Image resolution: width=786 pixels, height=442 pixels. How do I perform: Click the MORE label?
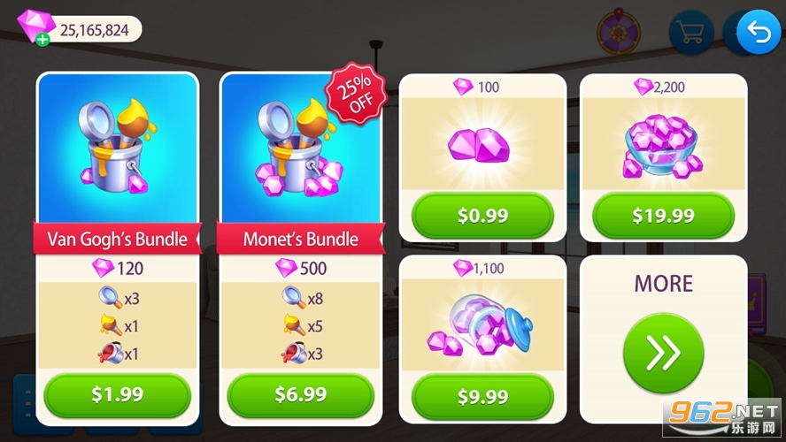pos(664,284)
